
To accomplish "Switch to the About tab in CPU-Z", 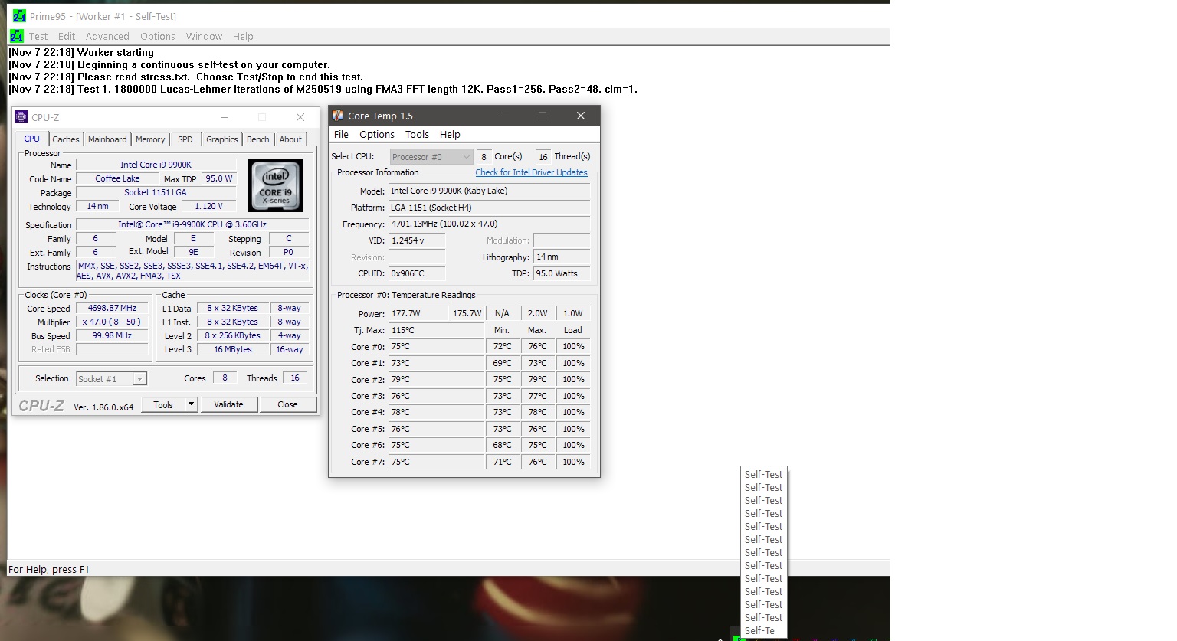I will pyautogui.click(x=290, y=139).
